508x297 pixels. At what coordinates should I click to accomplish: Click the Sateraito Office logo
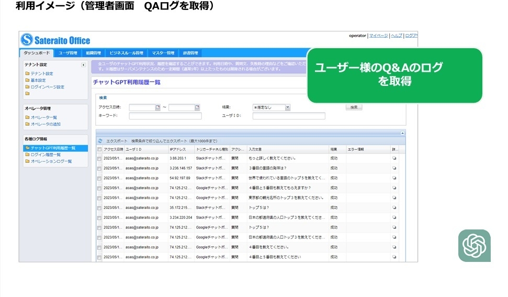[55, 40]
